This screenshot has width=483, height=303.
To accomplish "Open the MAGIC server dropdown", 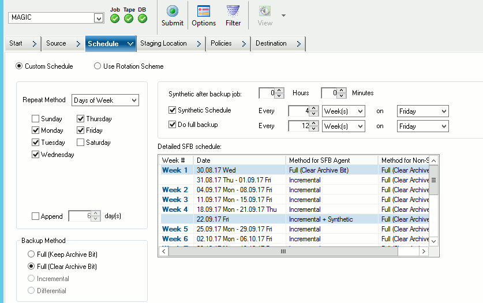I will pos(99,18).
